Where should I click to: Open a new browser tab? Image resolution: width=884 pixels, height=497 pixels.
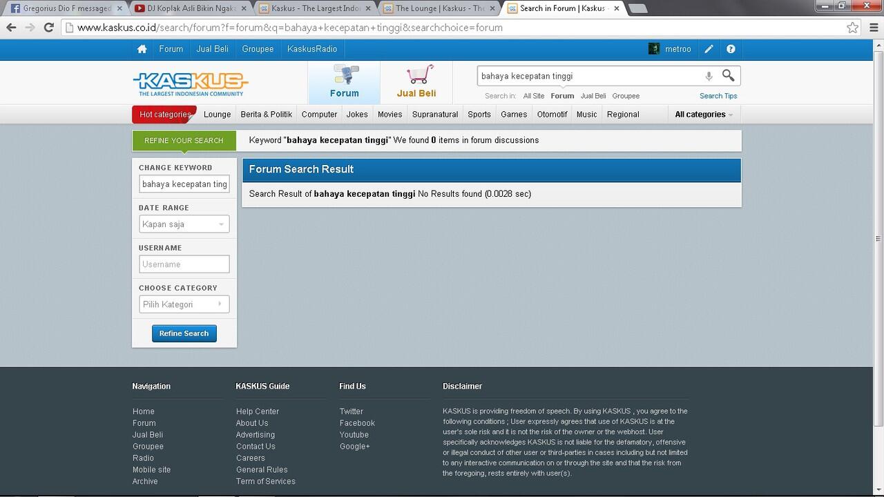pyautogui.click(x=638, y=9)
